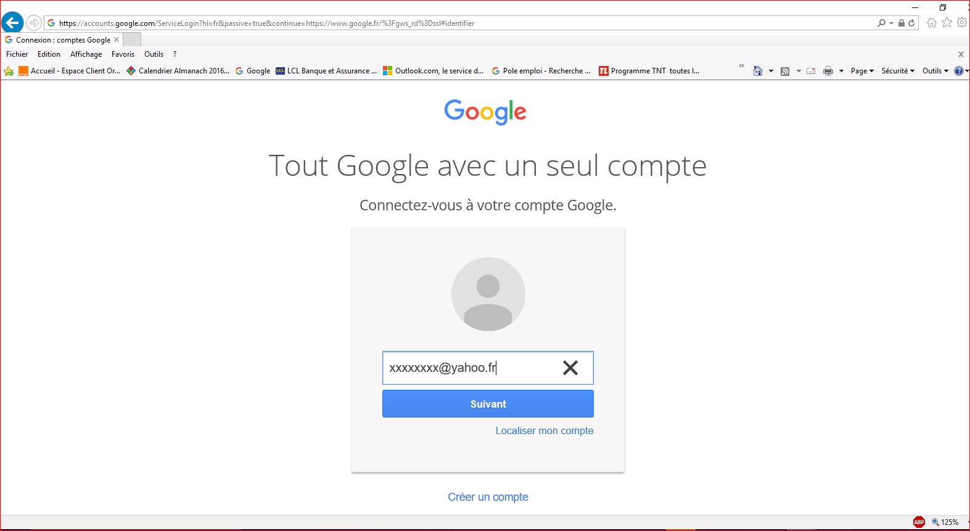Show security report via padlock icon
This screenshot has width=970, height=531.
[x=902, y=23]
